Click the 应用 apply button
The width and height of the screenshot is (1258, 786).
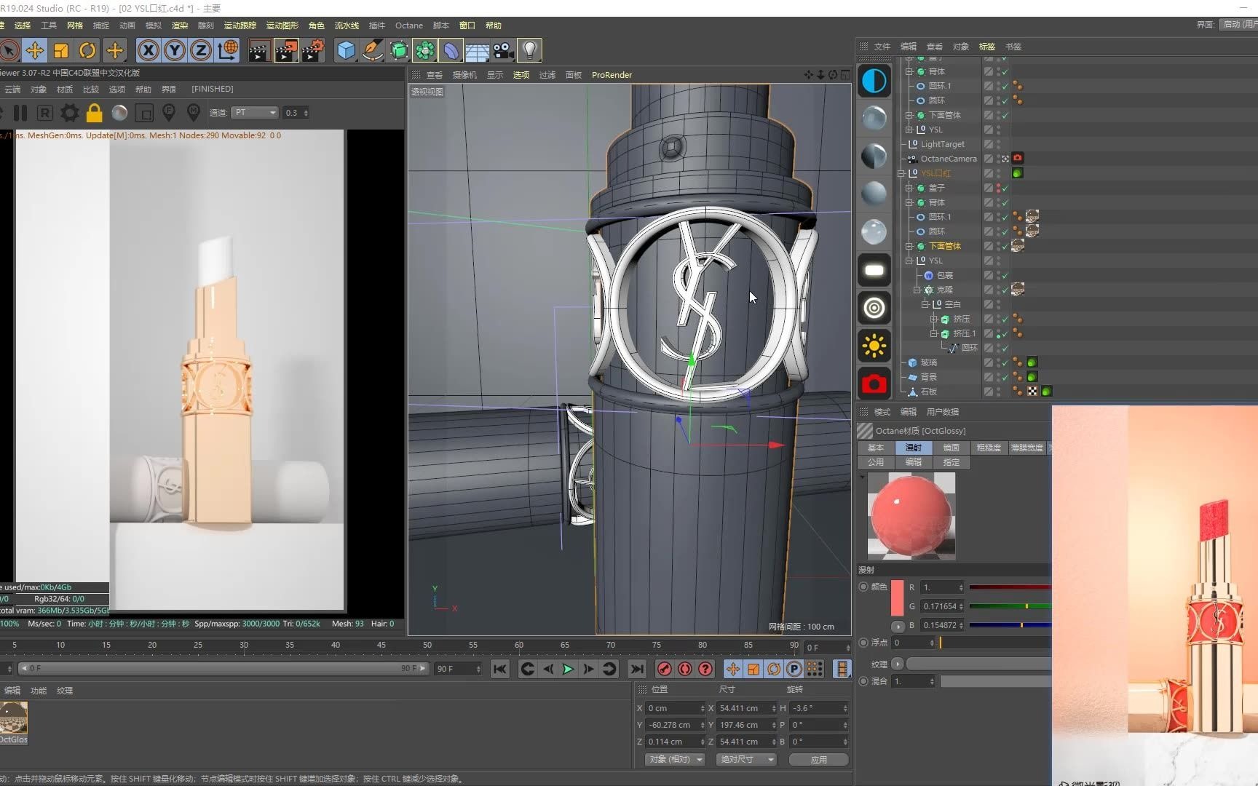point(819,759)
